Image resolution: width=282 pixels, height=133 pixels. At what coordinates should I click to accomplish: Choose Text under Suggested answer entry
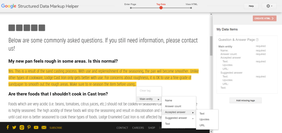coord(179,124)
